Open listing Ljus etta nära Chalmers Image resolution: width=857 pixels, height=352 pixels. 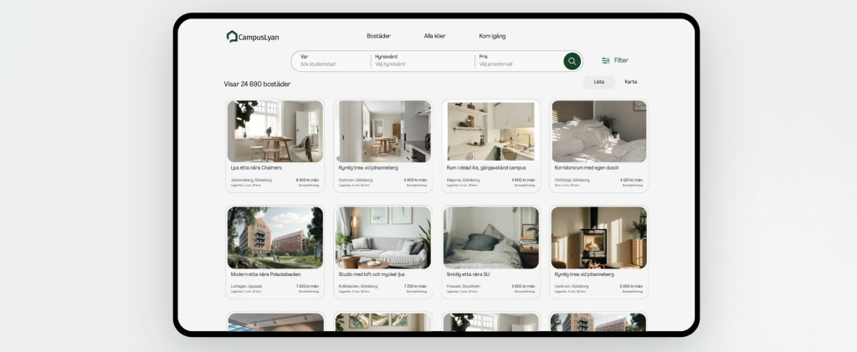pyautogui.click(x=256, y=168)
